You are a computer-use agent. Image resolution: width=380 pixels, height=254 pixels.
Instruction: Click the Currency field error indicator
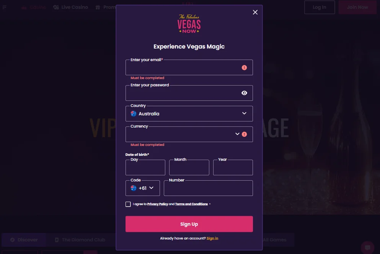245,134
